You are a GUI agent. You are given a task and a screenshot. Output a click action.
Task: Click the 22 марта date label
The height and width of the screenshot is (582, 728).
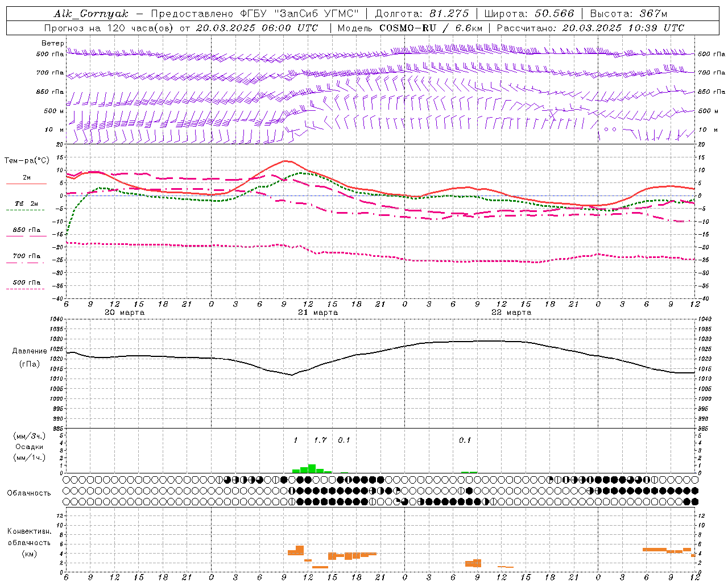(511, 313)
